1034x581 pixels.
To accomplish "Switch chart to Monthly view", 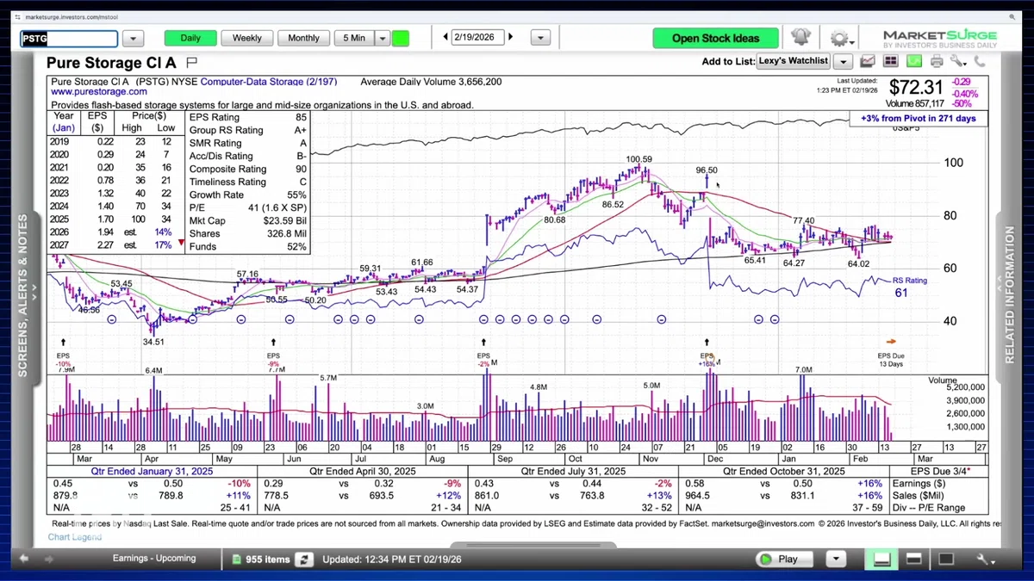I will point(303,38).
